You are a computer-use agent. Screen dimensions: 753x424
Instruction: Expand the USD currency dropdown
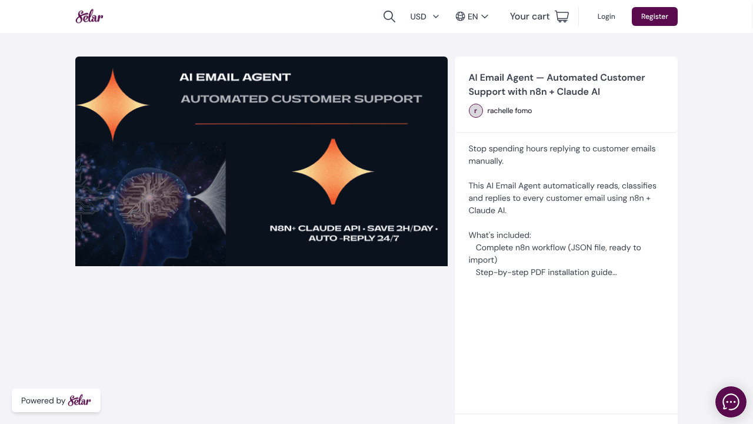click(x=424, y=16)
